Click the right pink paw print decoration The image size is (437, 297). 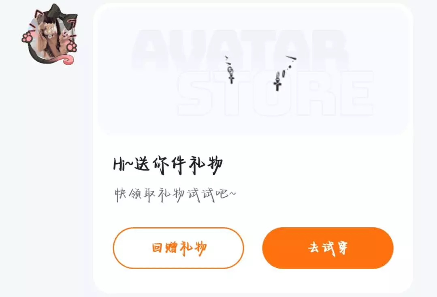coord(72,47)
